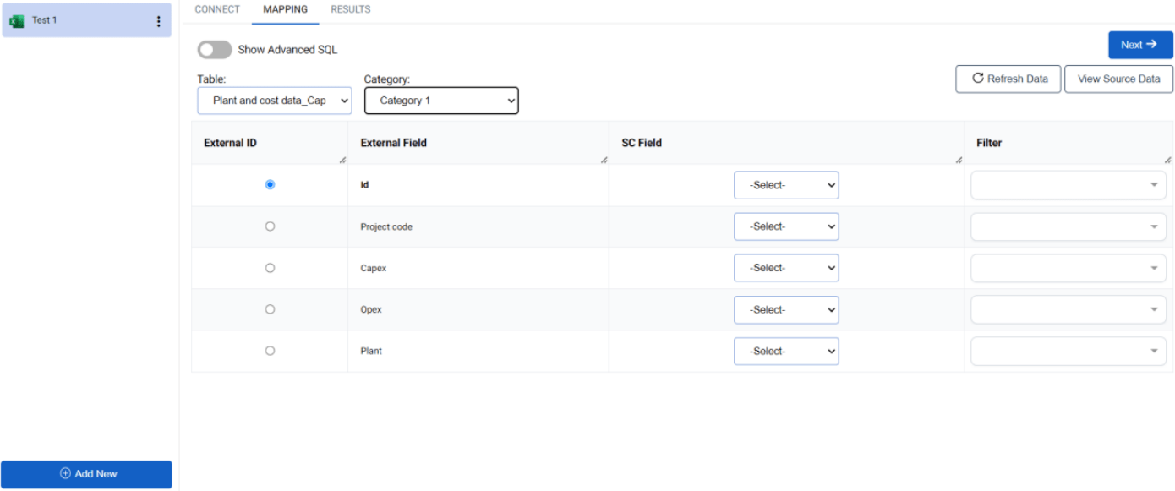The image size is (1175, 491).
Task: Open SC Field dropdown for Plant row
Action: click(x=786, y=350)
